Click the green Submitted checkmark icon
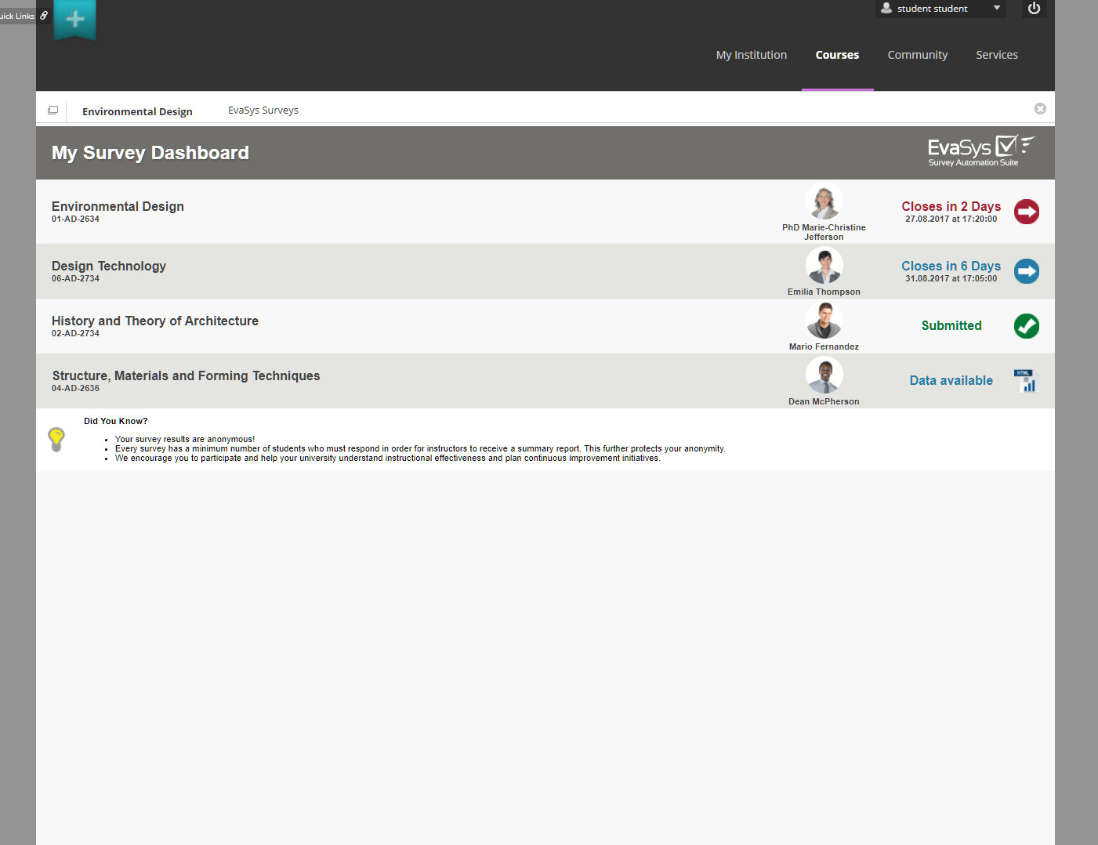Screen dimensions: 1098x845 [1026, 326]
